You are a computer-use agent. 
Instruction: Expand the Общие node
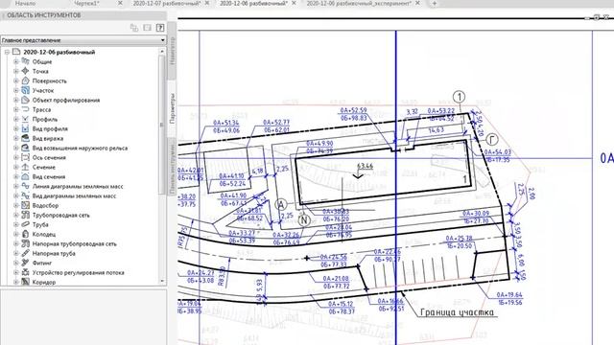coord(16,61)
